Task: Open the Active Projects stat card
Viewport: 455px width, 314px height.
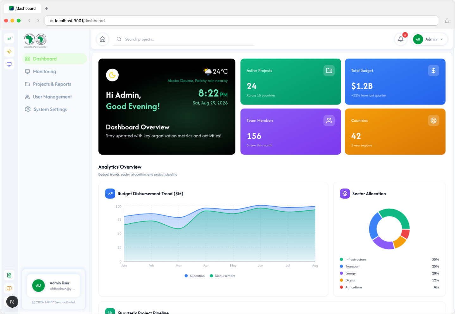Action: pos(291,82)
